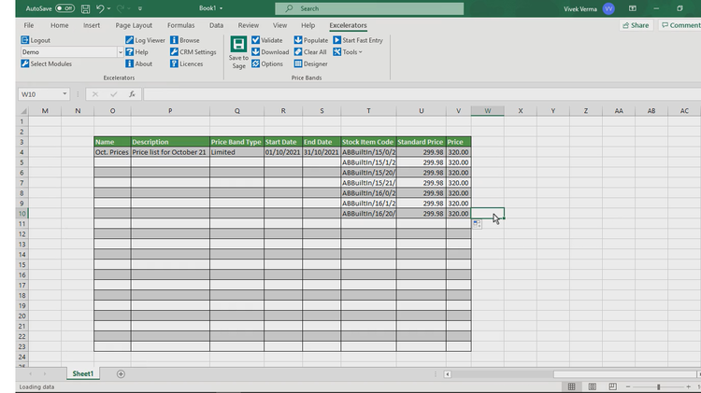Open the Name Box dropdown arrow

64,94
